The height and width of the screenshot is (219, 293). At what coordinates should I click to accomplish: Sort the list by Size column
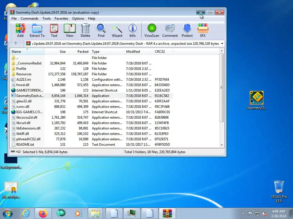coord(56,52)
